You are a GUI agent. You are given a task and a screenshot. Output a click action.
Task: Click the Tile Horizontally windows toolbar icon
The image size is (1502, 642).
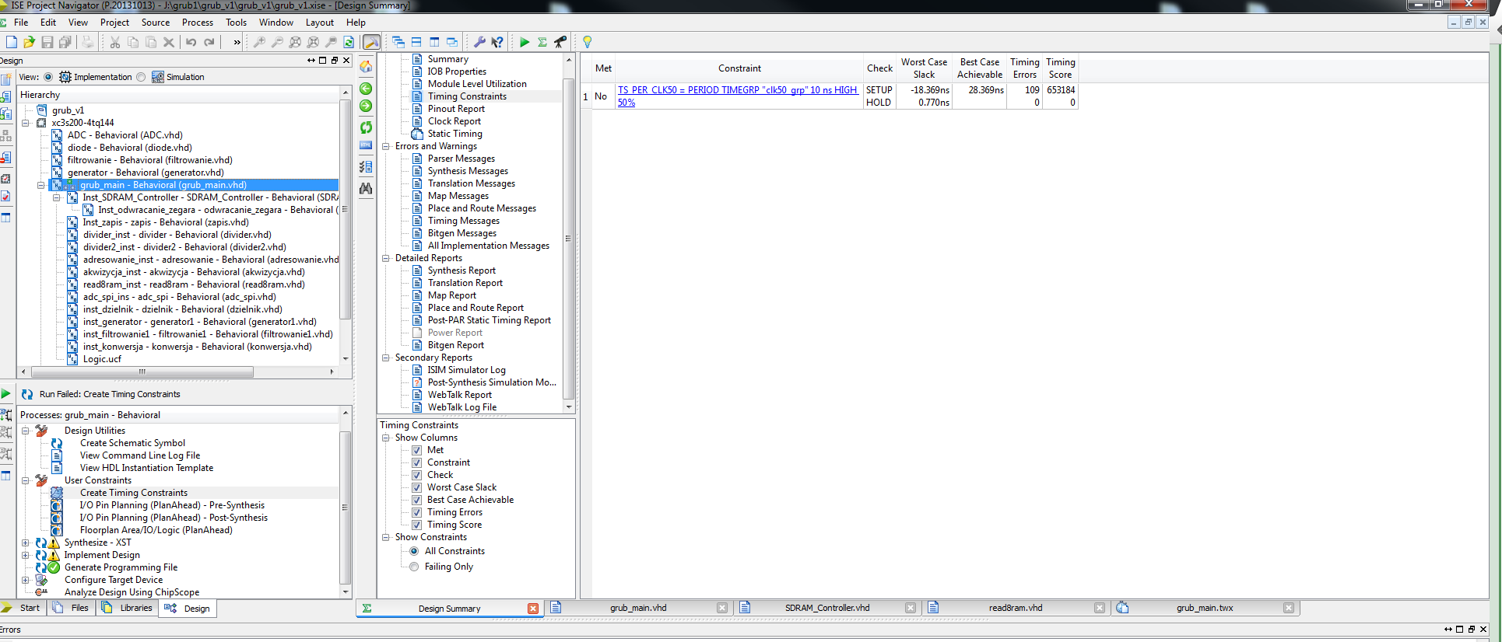[416, 42]
